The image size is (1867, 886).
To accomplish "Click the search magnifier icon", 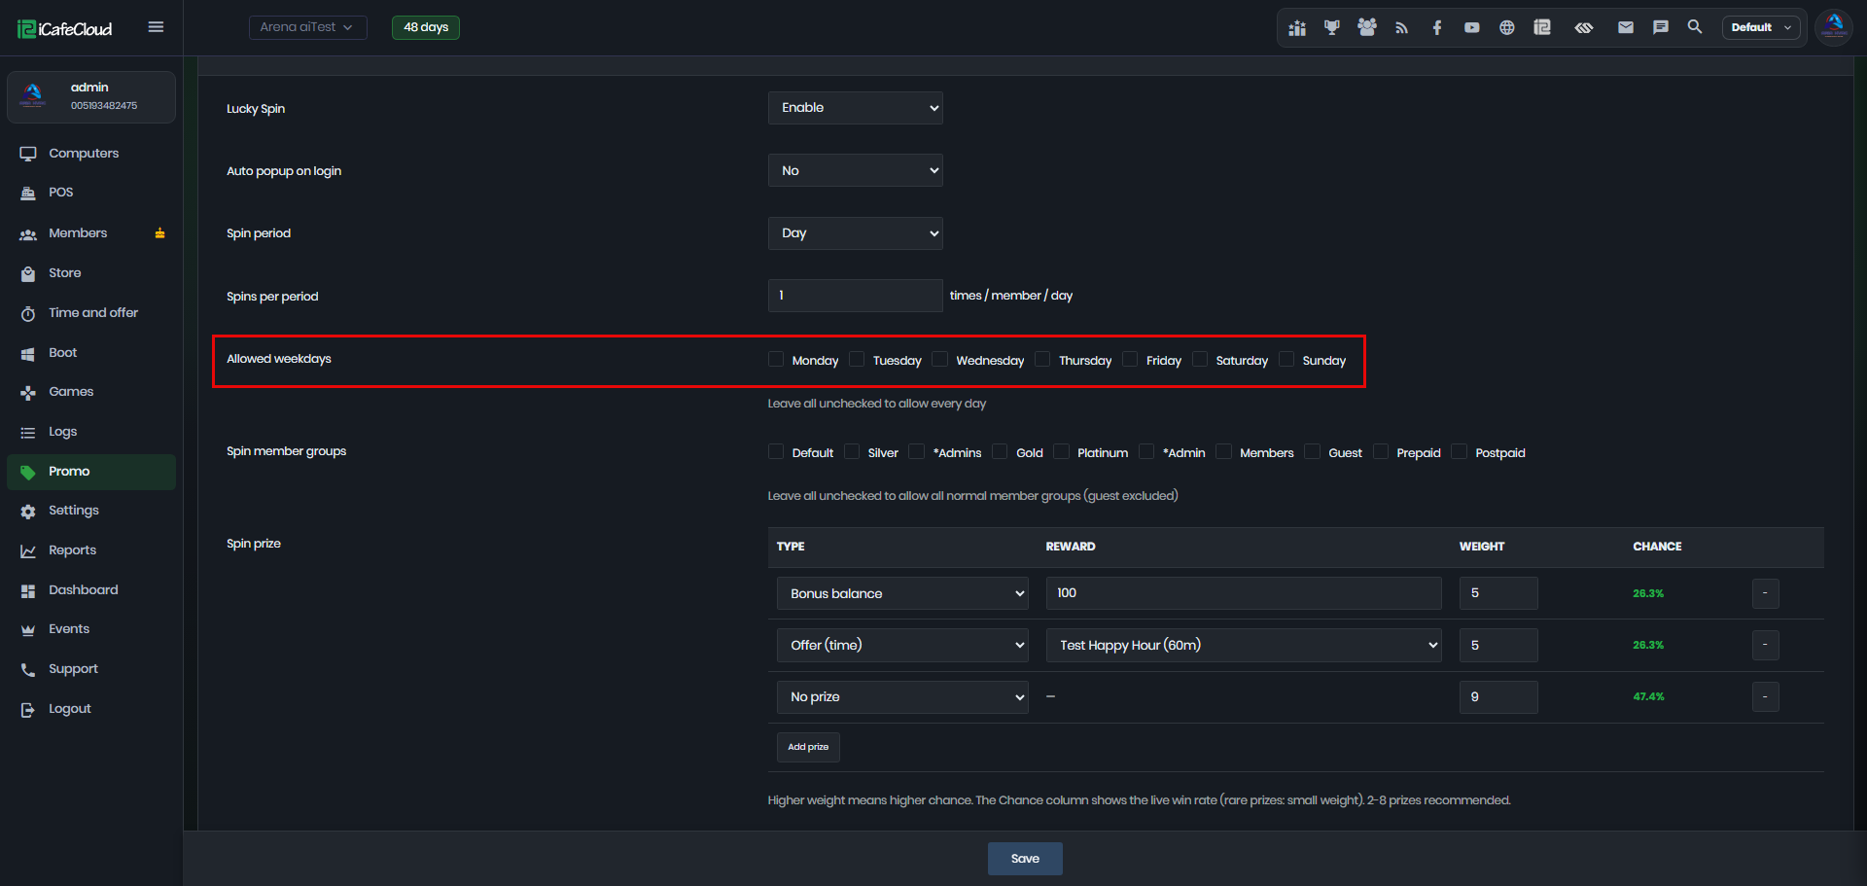I will pos(1695,27).
